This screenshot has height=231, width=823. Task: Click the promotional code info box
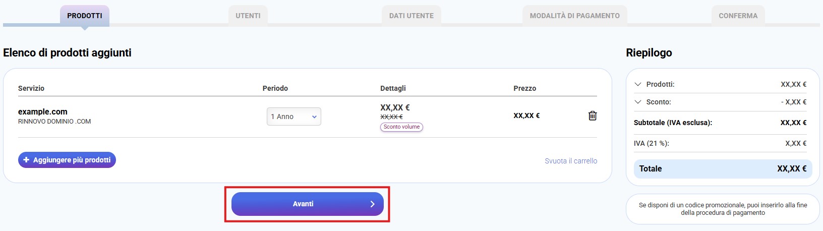click(722, 209)
